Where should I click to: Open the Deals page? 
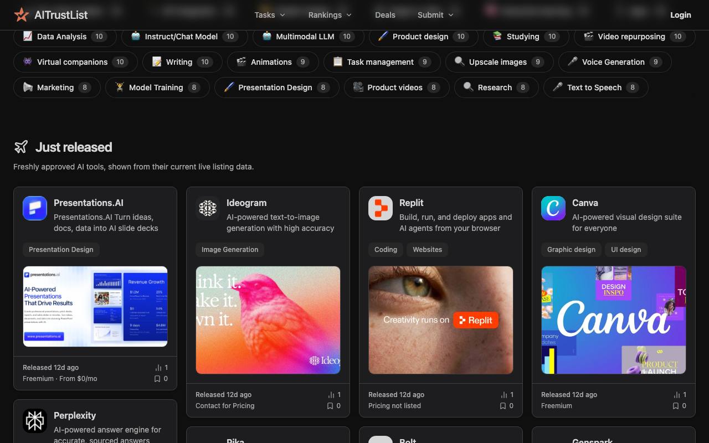click(385, 15)
